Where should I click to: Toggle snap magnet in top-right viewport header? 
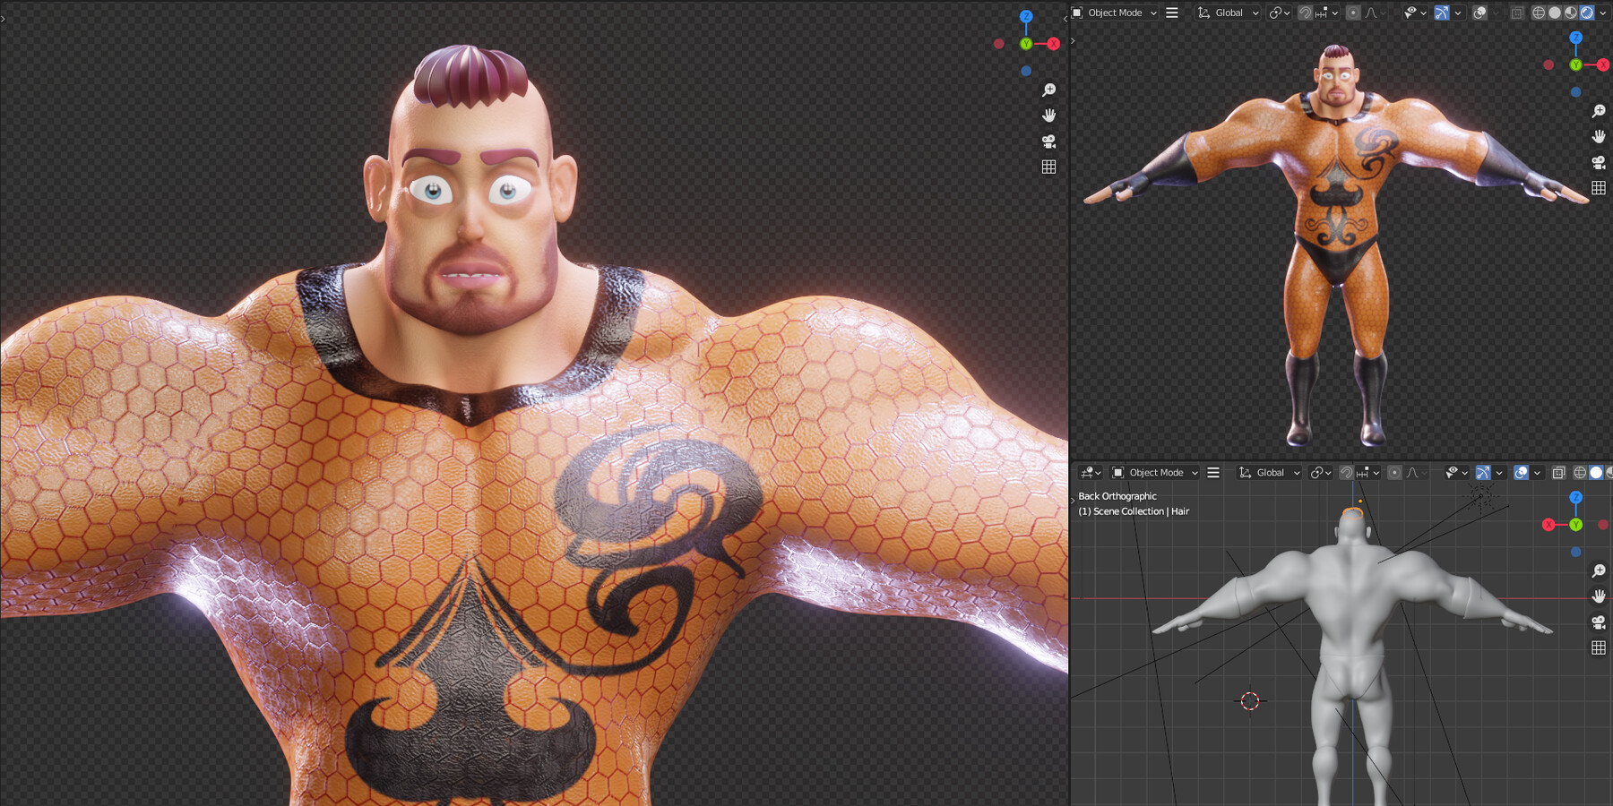[x=1306, y=13]
